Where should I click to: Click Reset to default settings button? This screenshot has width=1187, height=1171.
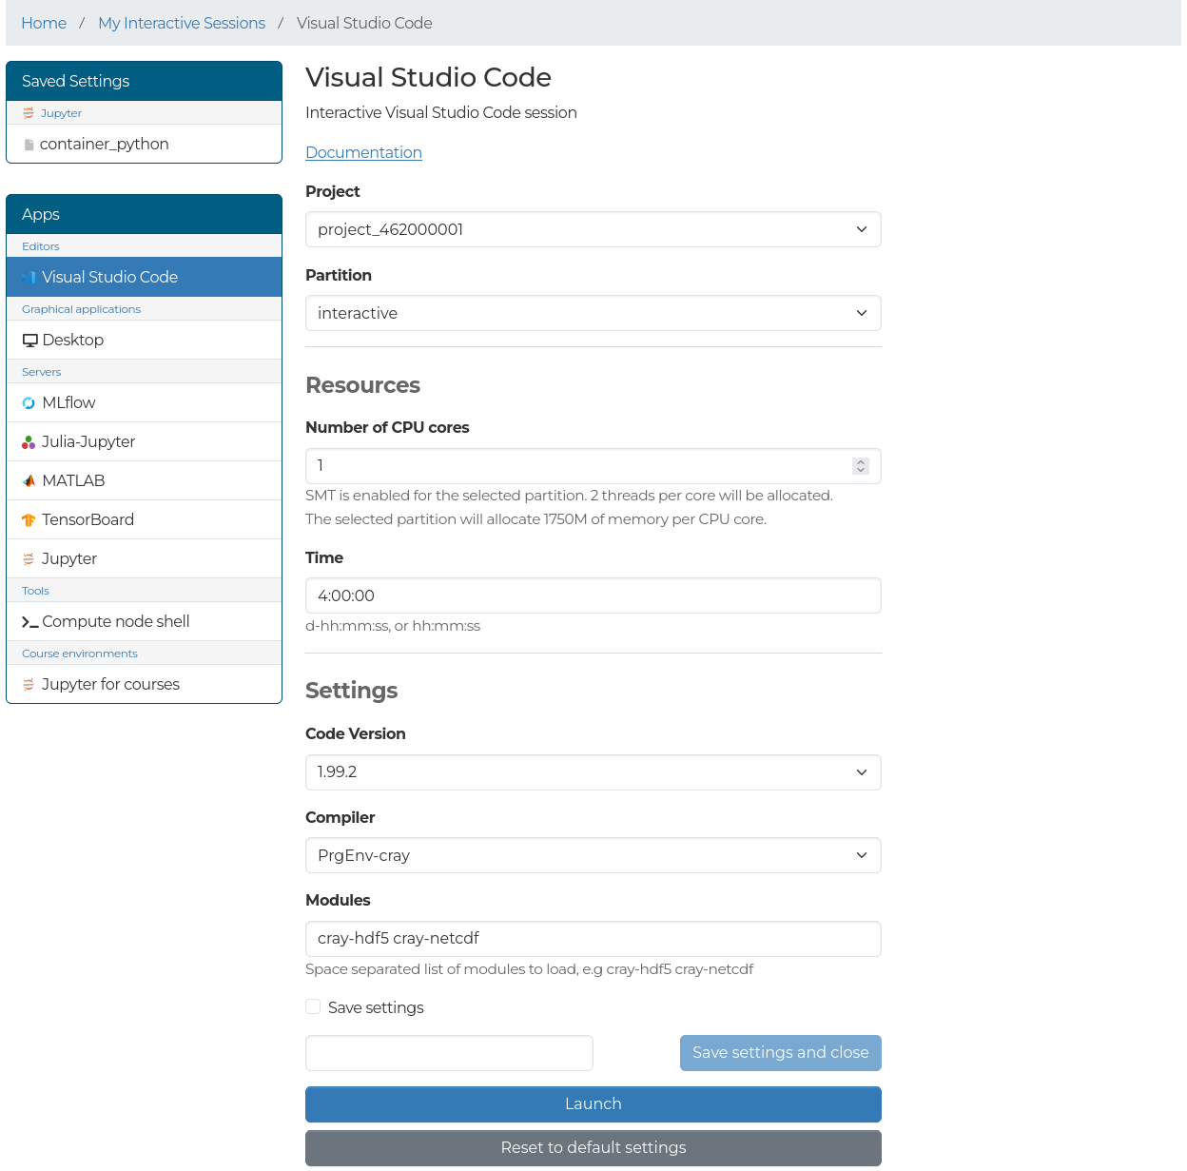pyautogui.click(x=593, y=1148)
